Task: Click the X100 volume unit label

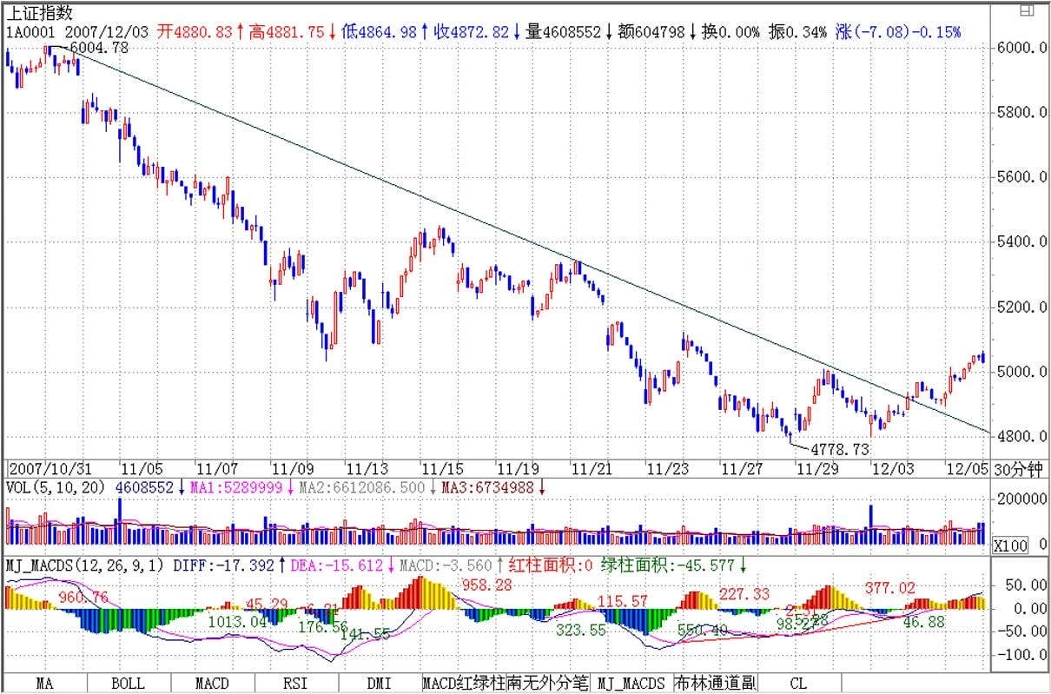Action: (1008, 545)
